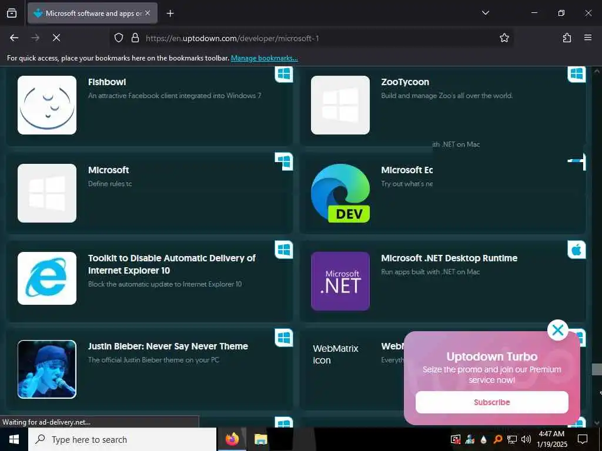The width and height of the screenshot is (602, 451).
Task: Click the Firefox taskbar icon
Action: click(x=232, y=439)
